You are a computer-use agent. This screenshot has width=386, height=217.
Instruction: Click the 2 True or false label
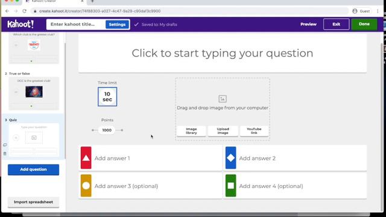pyautogui.click(x=17, y=74)
